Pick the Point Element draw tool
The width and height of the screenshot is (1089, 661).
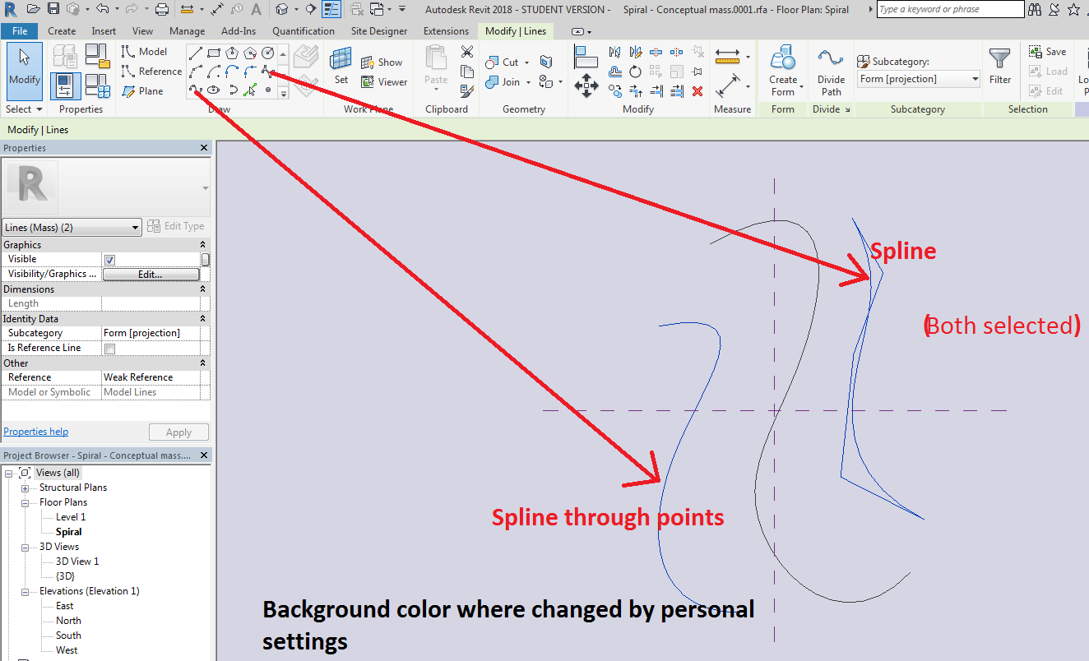click(x=268, y=90)
